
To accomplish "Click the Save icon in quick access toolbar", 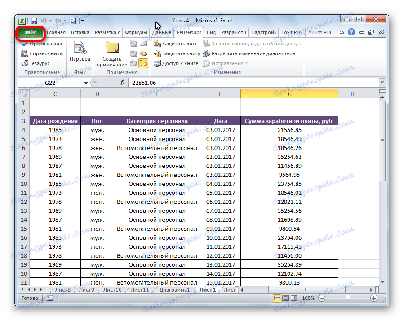I will pyautogui.click(x=34, y=21).
